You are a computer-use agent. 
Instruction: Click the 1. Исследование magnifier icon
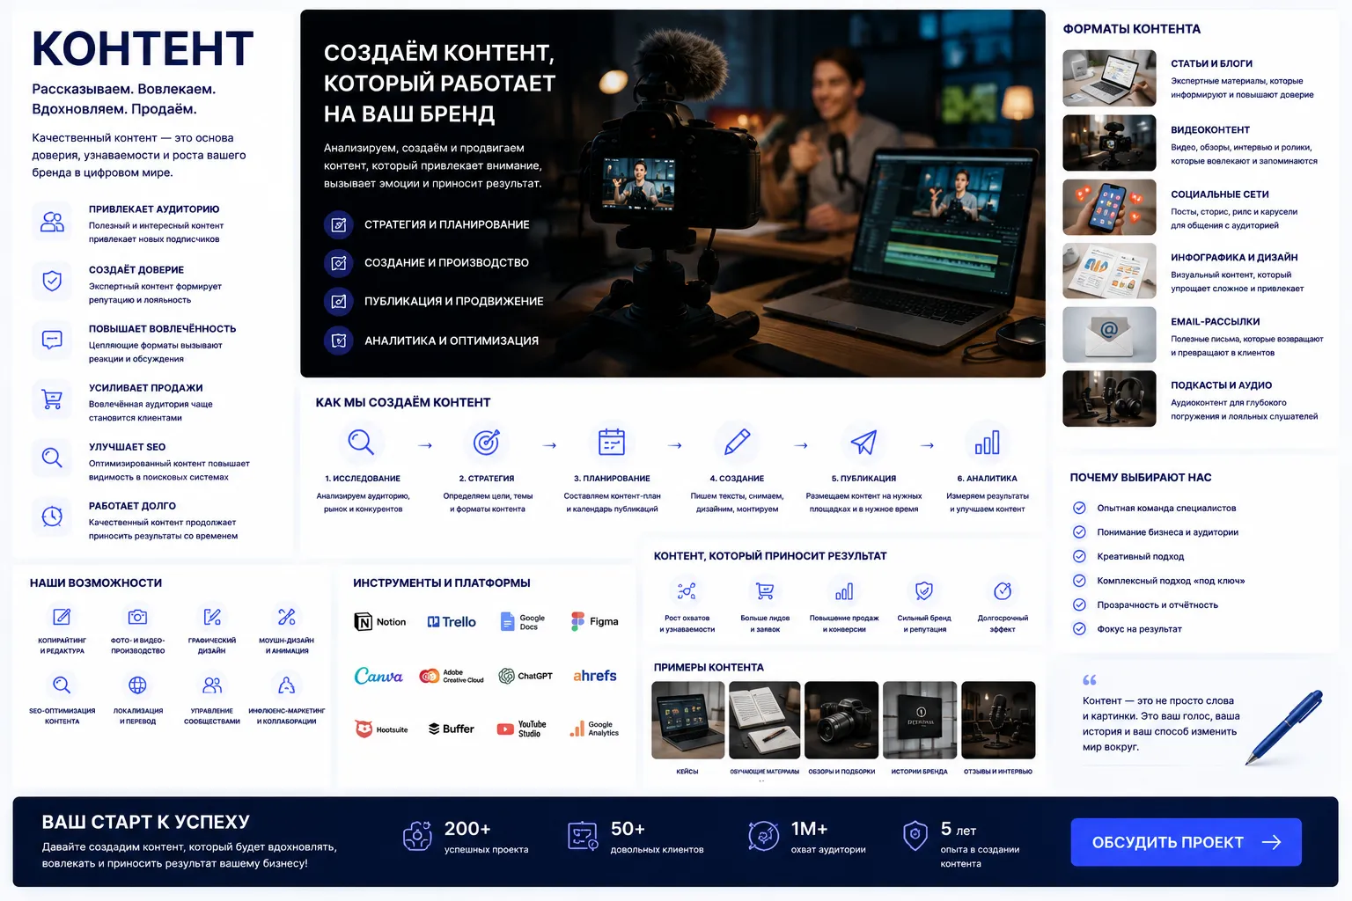point(361,442)
